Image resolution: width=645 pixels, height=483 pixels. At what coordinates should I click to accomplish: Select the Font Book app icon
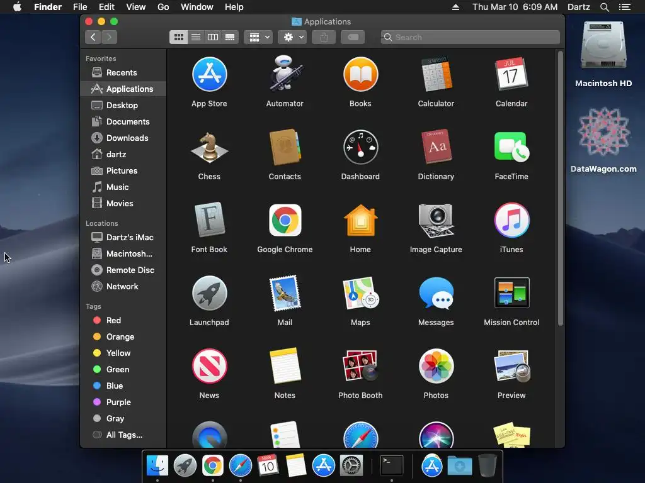click(x=209, y=220)
